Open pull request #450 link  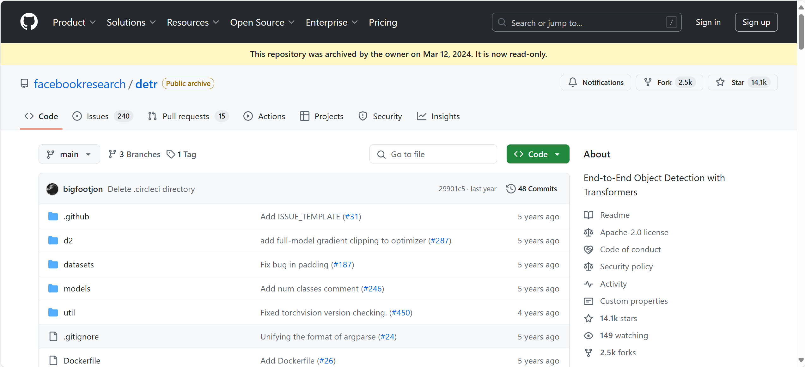[401, 313]
